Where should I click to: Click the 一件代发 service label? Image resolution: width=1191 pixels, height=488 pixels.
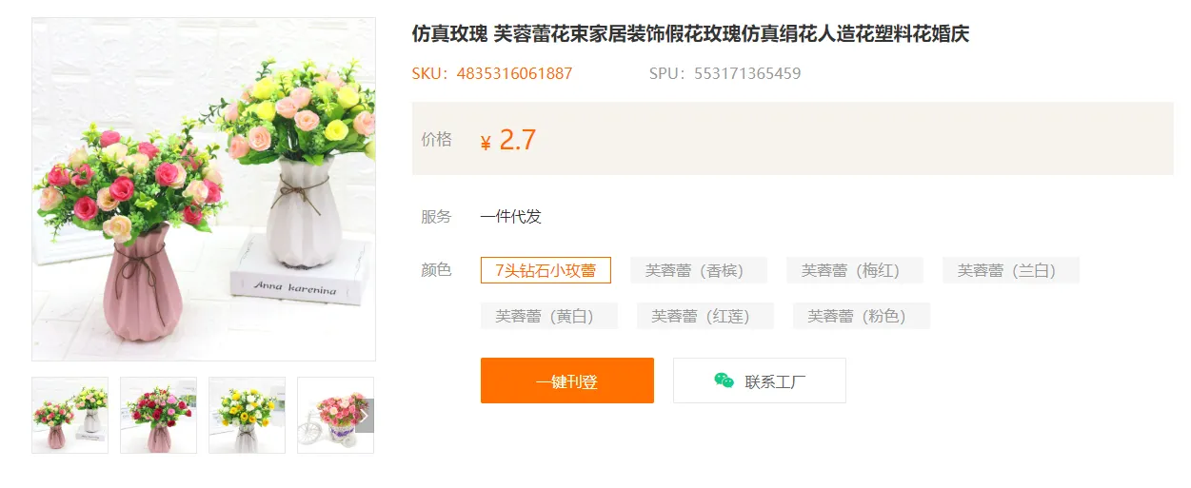click(511, 217)
